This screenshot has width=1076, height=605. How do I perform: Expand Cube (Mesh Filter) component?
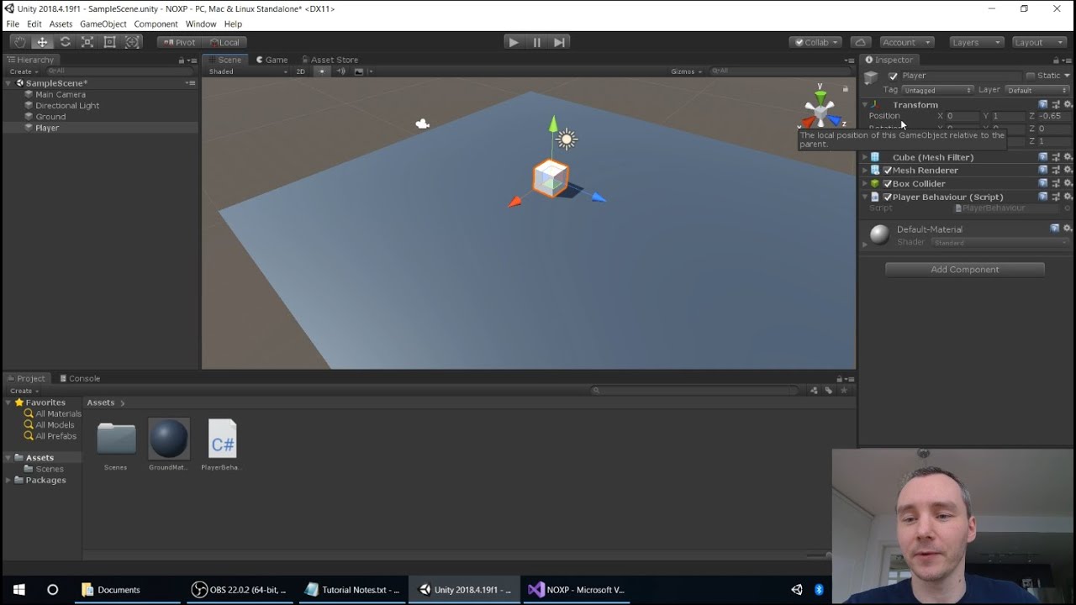[865, 157]
